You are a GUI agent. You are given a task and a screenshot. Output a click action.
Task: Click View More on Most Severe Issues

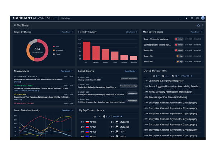pyautogui.click(x=196, y=32)
